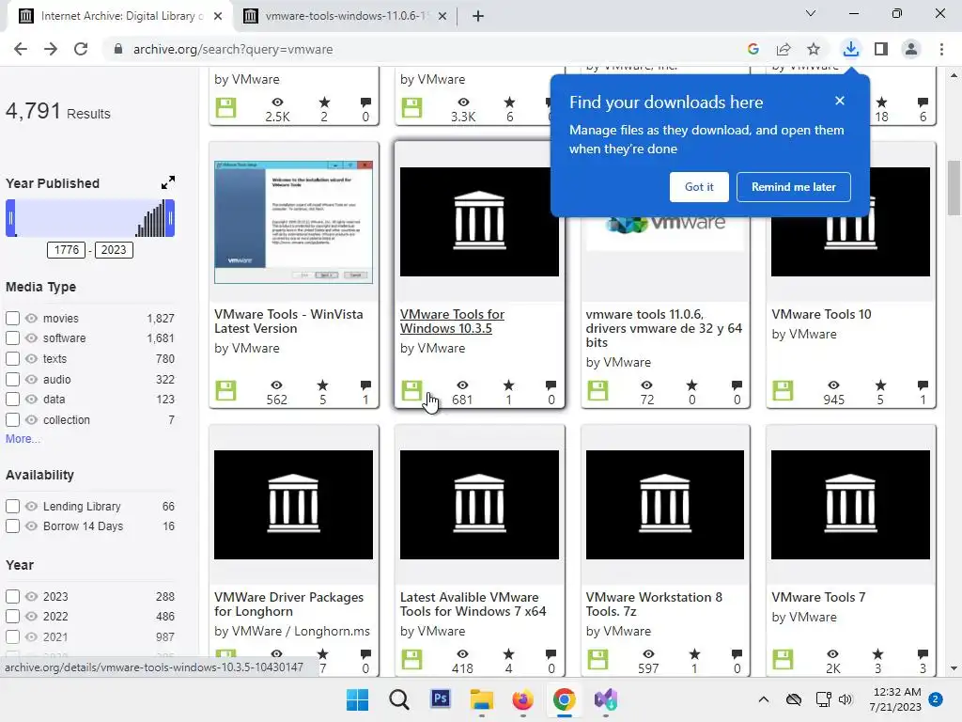Open Visual Studio from taskbar
The height and width of the screenshot is (722, 962).
[606, 699]
